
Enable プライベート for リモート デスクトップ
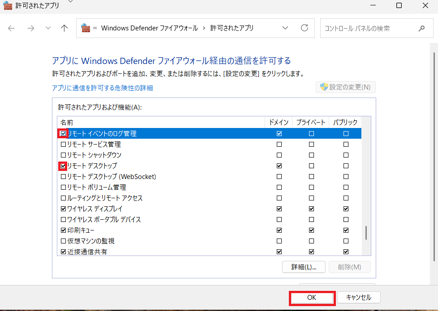311,166
